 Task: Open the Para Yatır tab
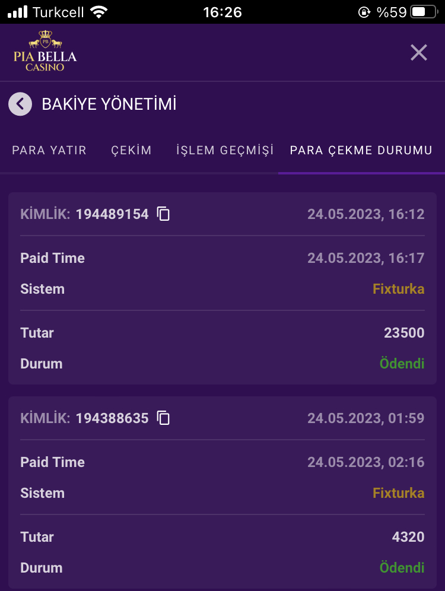(49, 151)
